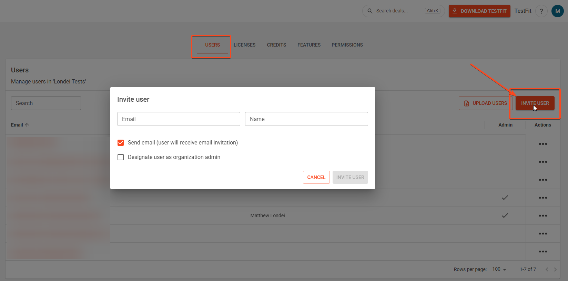568x281 pixels.
Task: Open the help question mark icon
Action: pos(541,11)
